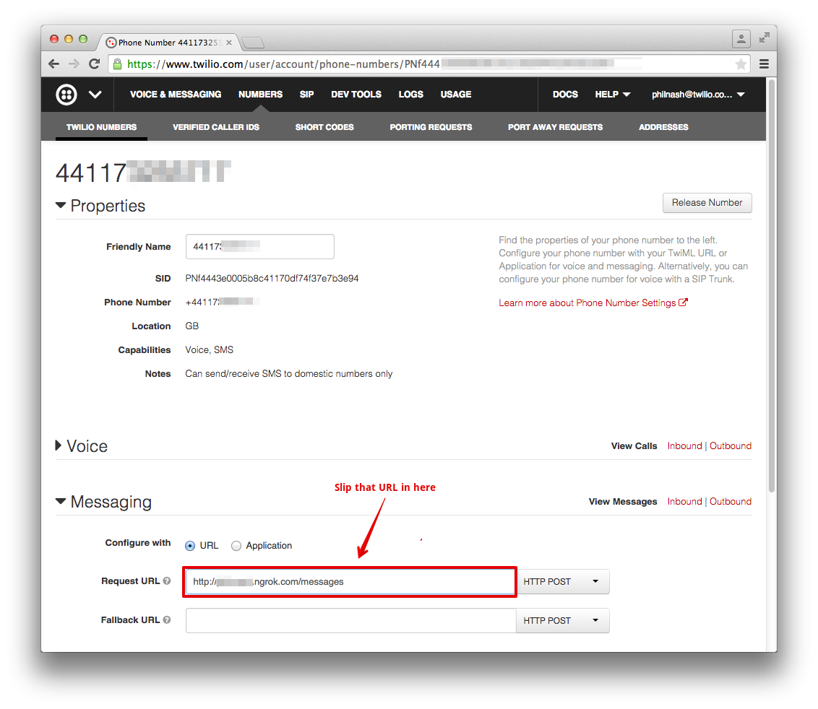Open Learn more about Phone Number Settings
This screenshot has height=709, width=818.
[593, 303]
